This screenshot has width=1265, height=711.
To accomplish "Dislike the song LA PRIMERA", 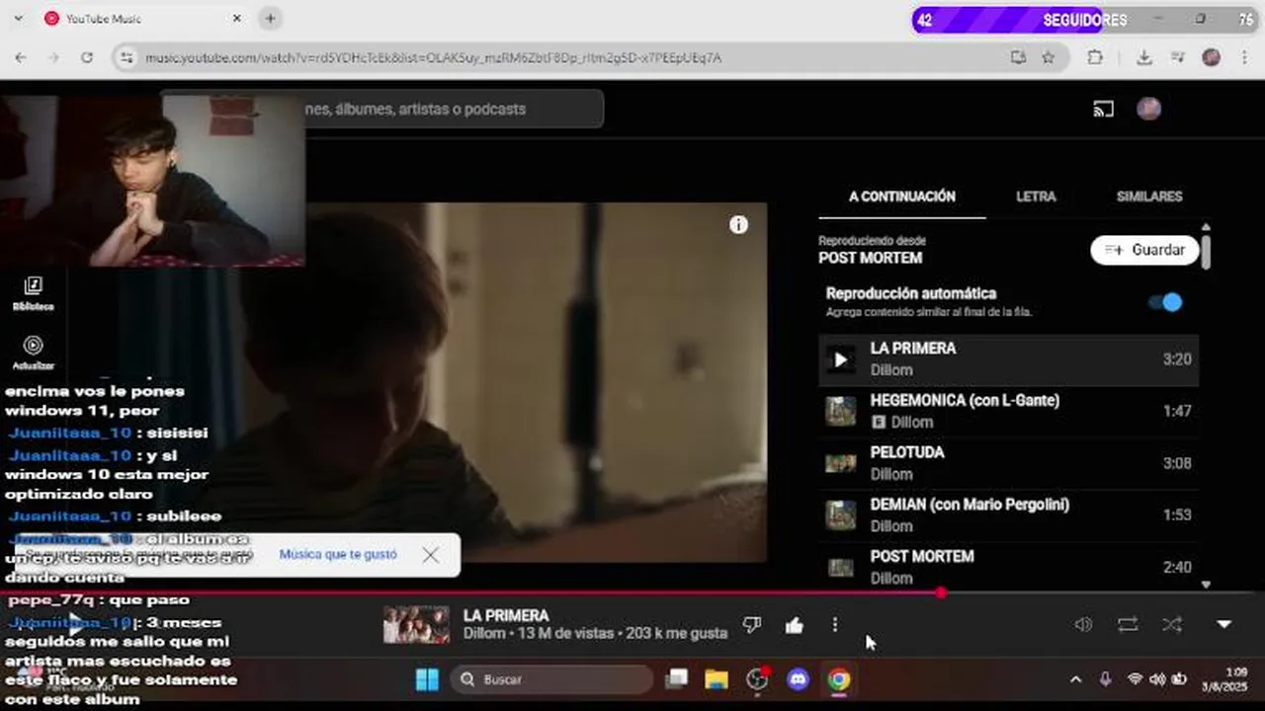I will [752, 624].
